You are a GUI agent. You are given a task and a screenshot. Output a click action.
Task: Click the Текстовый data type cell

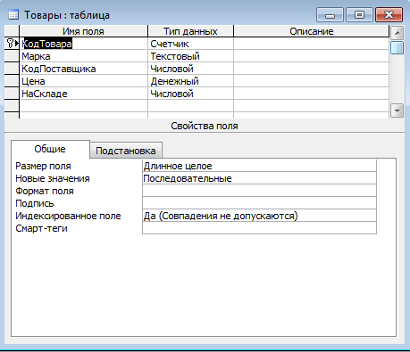[x=190, y=56]
